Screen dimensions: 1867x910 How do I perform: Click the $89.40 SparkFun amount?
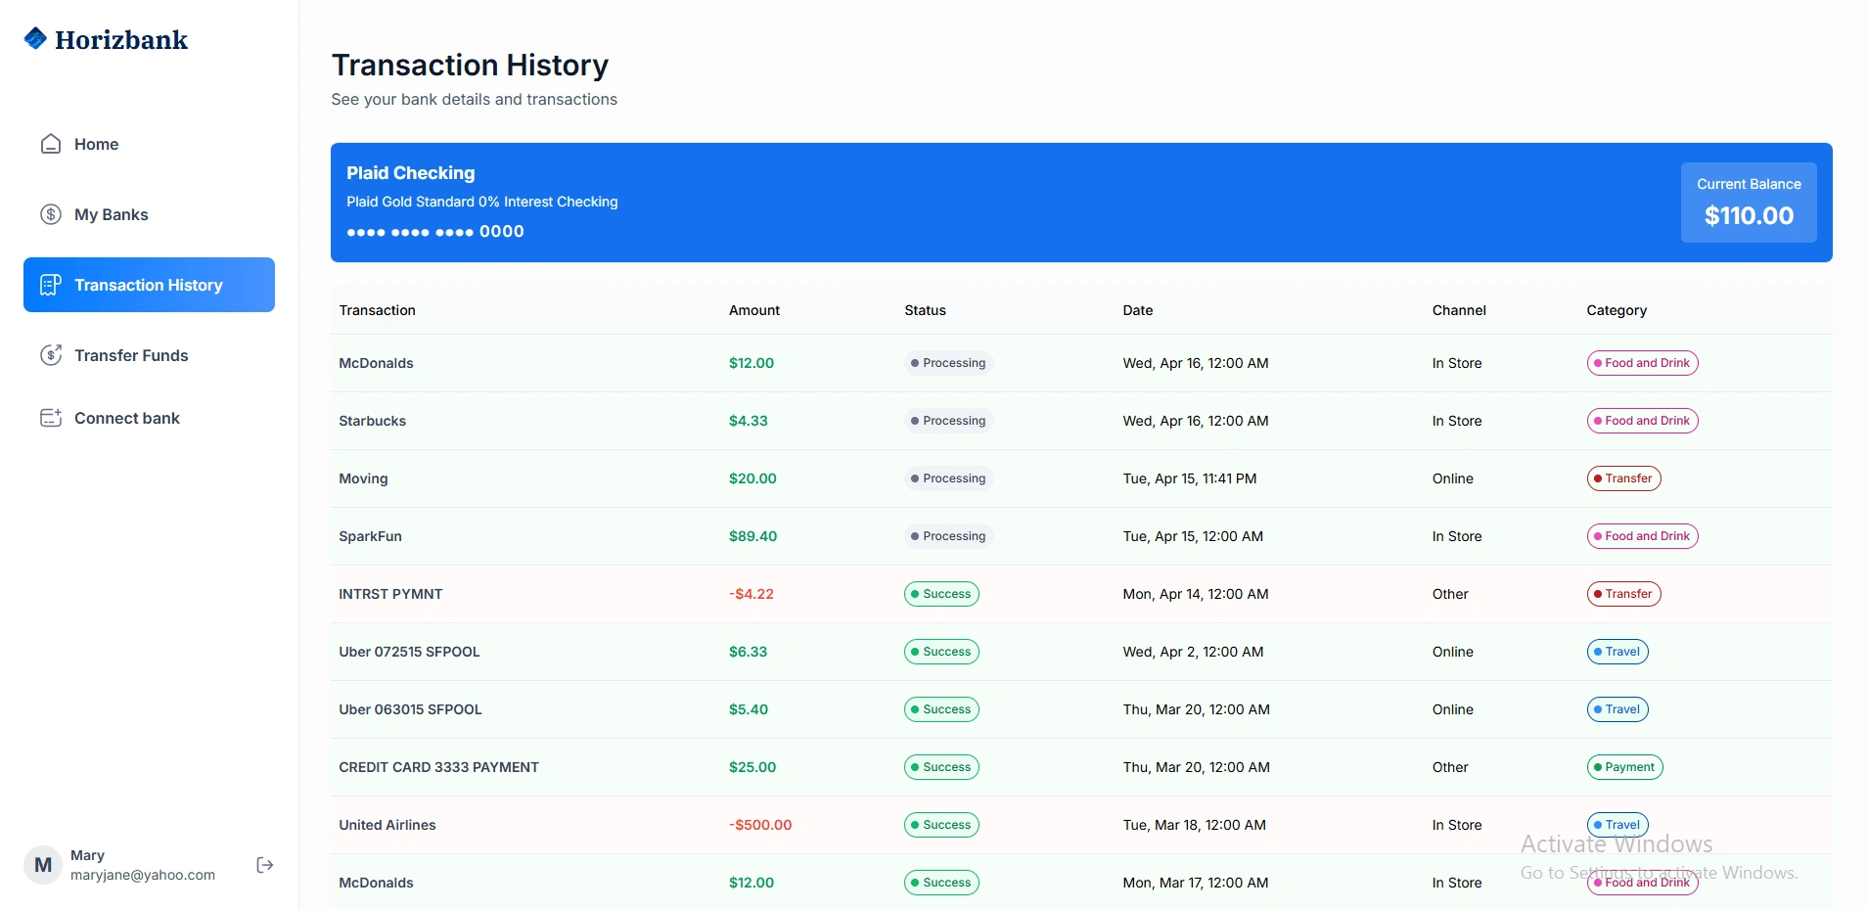point(752,536)
